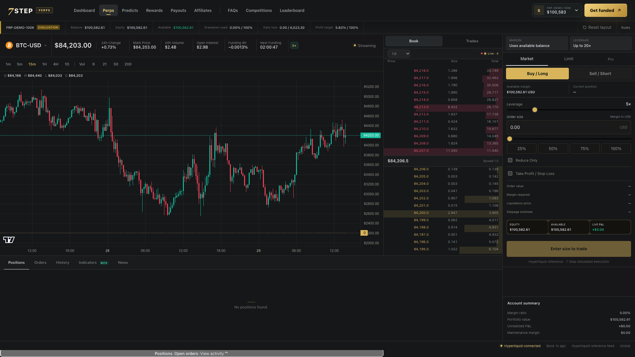The height and width of the screenshot is (357, 635).
Task: Toggle the 21 moving average
Action: click(x=105, y=64)
